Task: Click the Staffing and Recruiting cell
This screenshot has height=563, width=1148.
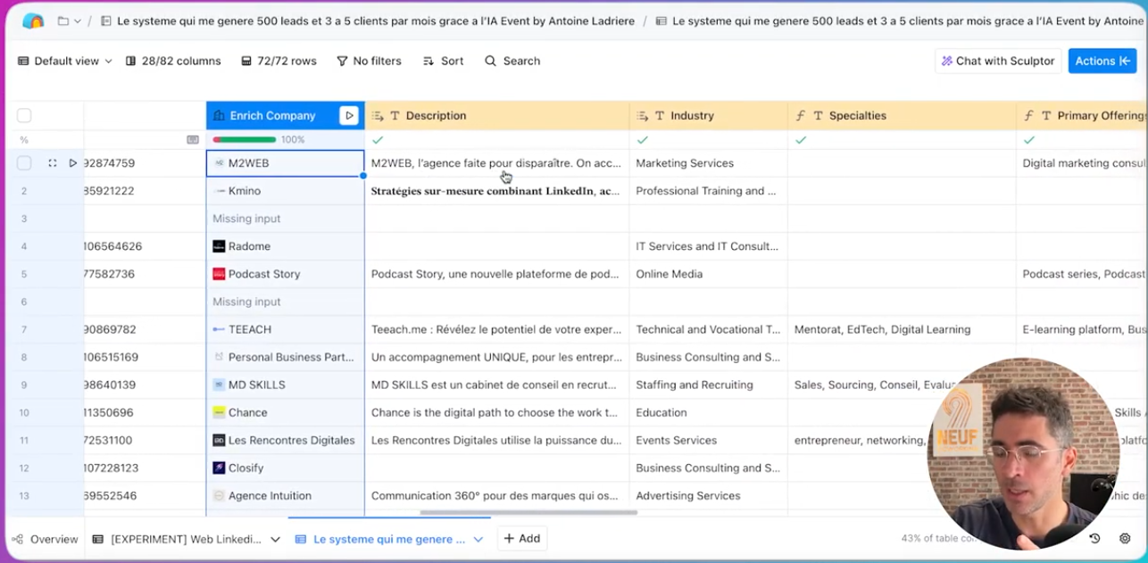Action: [708, 385]
